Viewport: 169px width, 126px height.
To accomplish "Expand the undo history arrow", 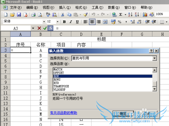I will tap(98, 14).
